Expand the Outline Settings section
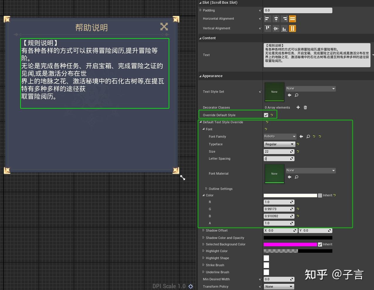Screen dimensions: 374x290 click(x=206, y=189)
